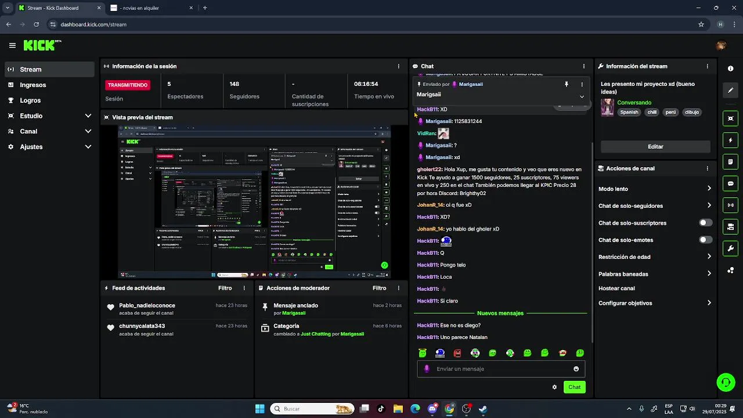Open the hamburger menu beside the Kick logo
Viewport: 743px width, 418px height.
pyautogui.click(x=12, y=45)
